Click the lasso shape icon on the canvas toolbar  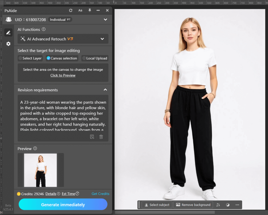point(218,205)
